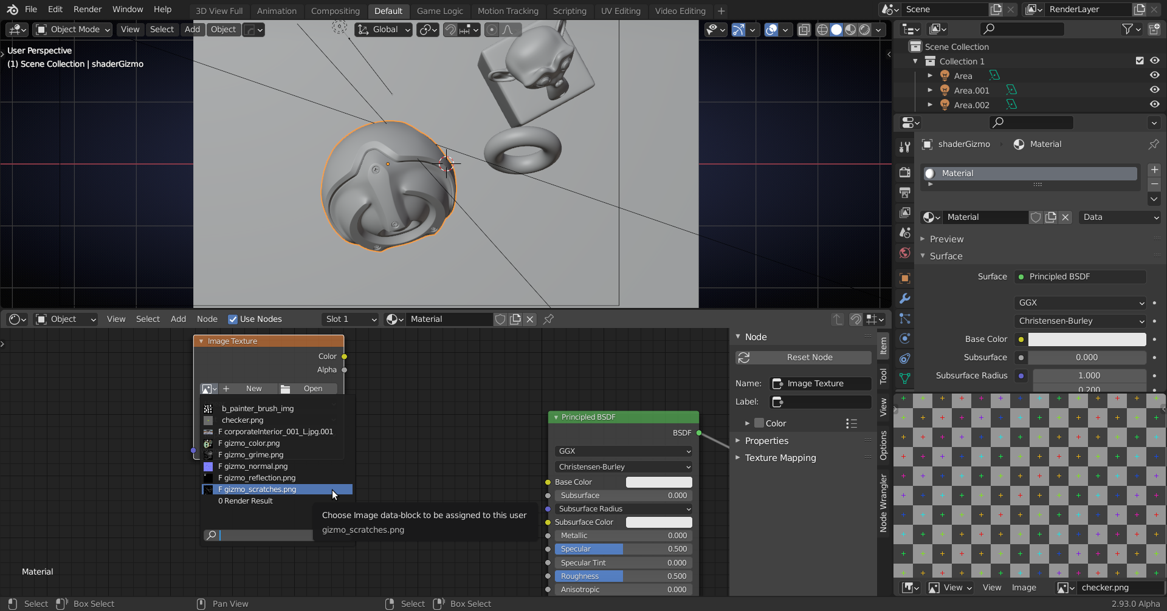Open the GGX distribution dropdown on Principled BSDF

pos(622,451)
